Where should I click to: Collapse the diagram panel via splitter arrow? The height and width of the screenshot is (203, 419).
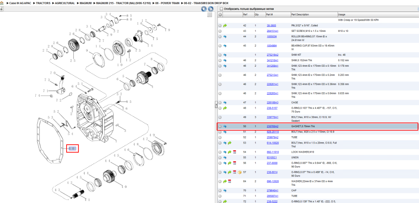216,105
